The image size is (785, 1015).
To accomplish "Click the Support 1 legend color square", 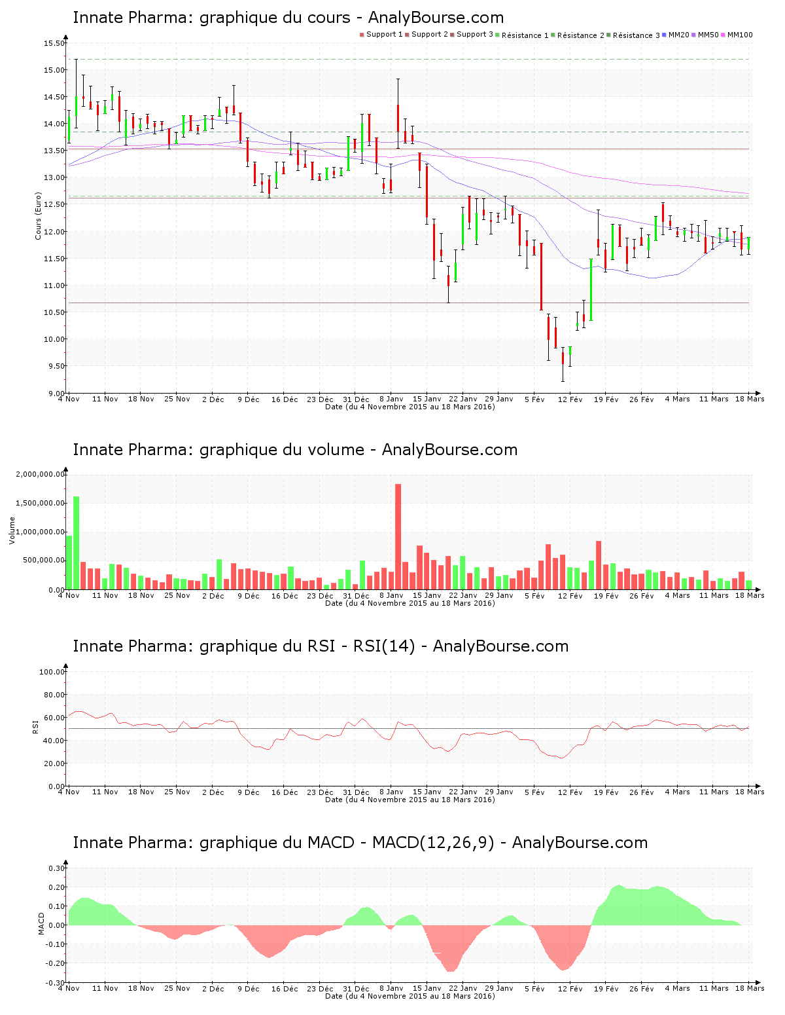I will pos(362,35).
